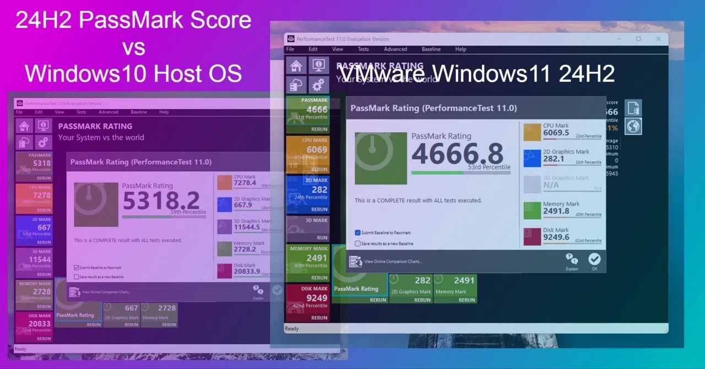This screenshot has width=705, height=369.
Task: Click RERUN on 2D MARK 282 sidebar tile
Action: click(319, 209)
